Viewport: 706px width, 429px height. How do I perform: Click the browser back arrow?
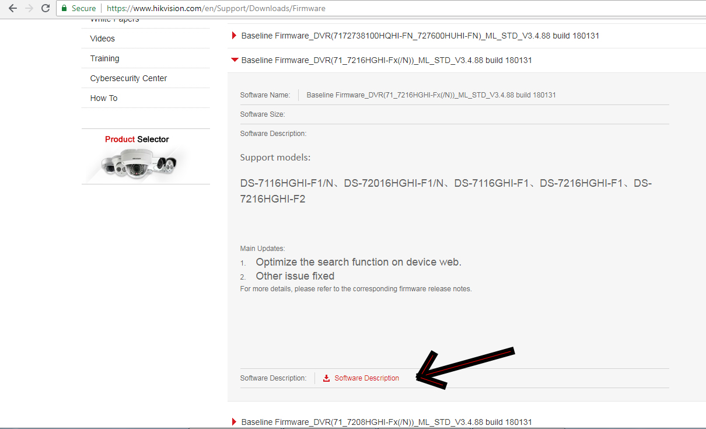[13, 8]
